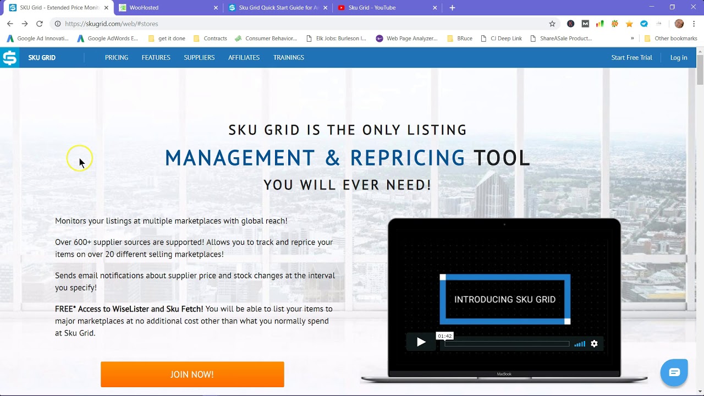Open Google Ad Innovati... bookmark
704x396 pixels.
pos(37,38)
